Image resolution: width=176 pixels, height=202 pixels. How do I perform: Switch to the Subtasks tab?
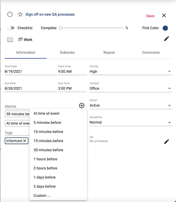[x=67, y=53]
